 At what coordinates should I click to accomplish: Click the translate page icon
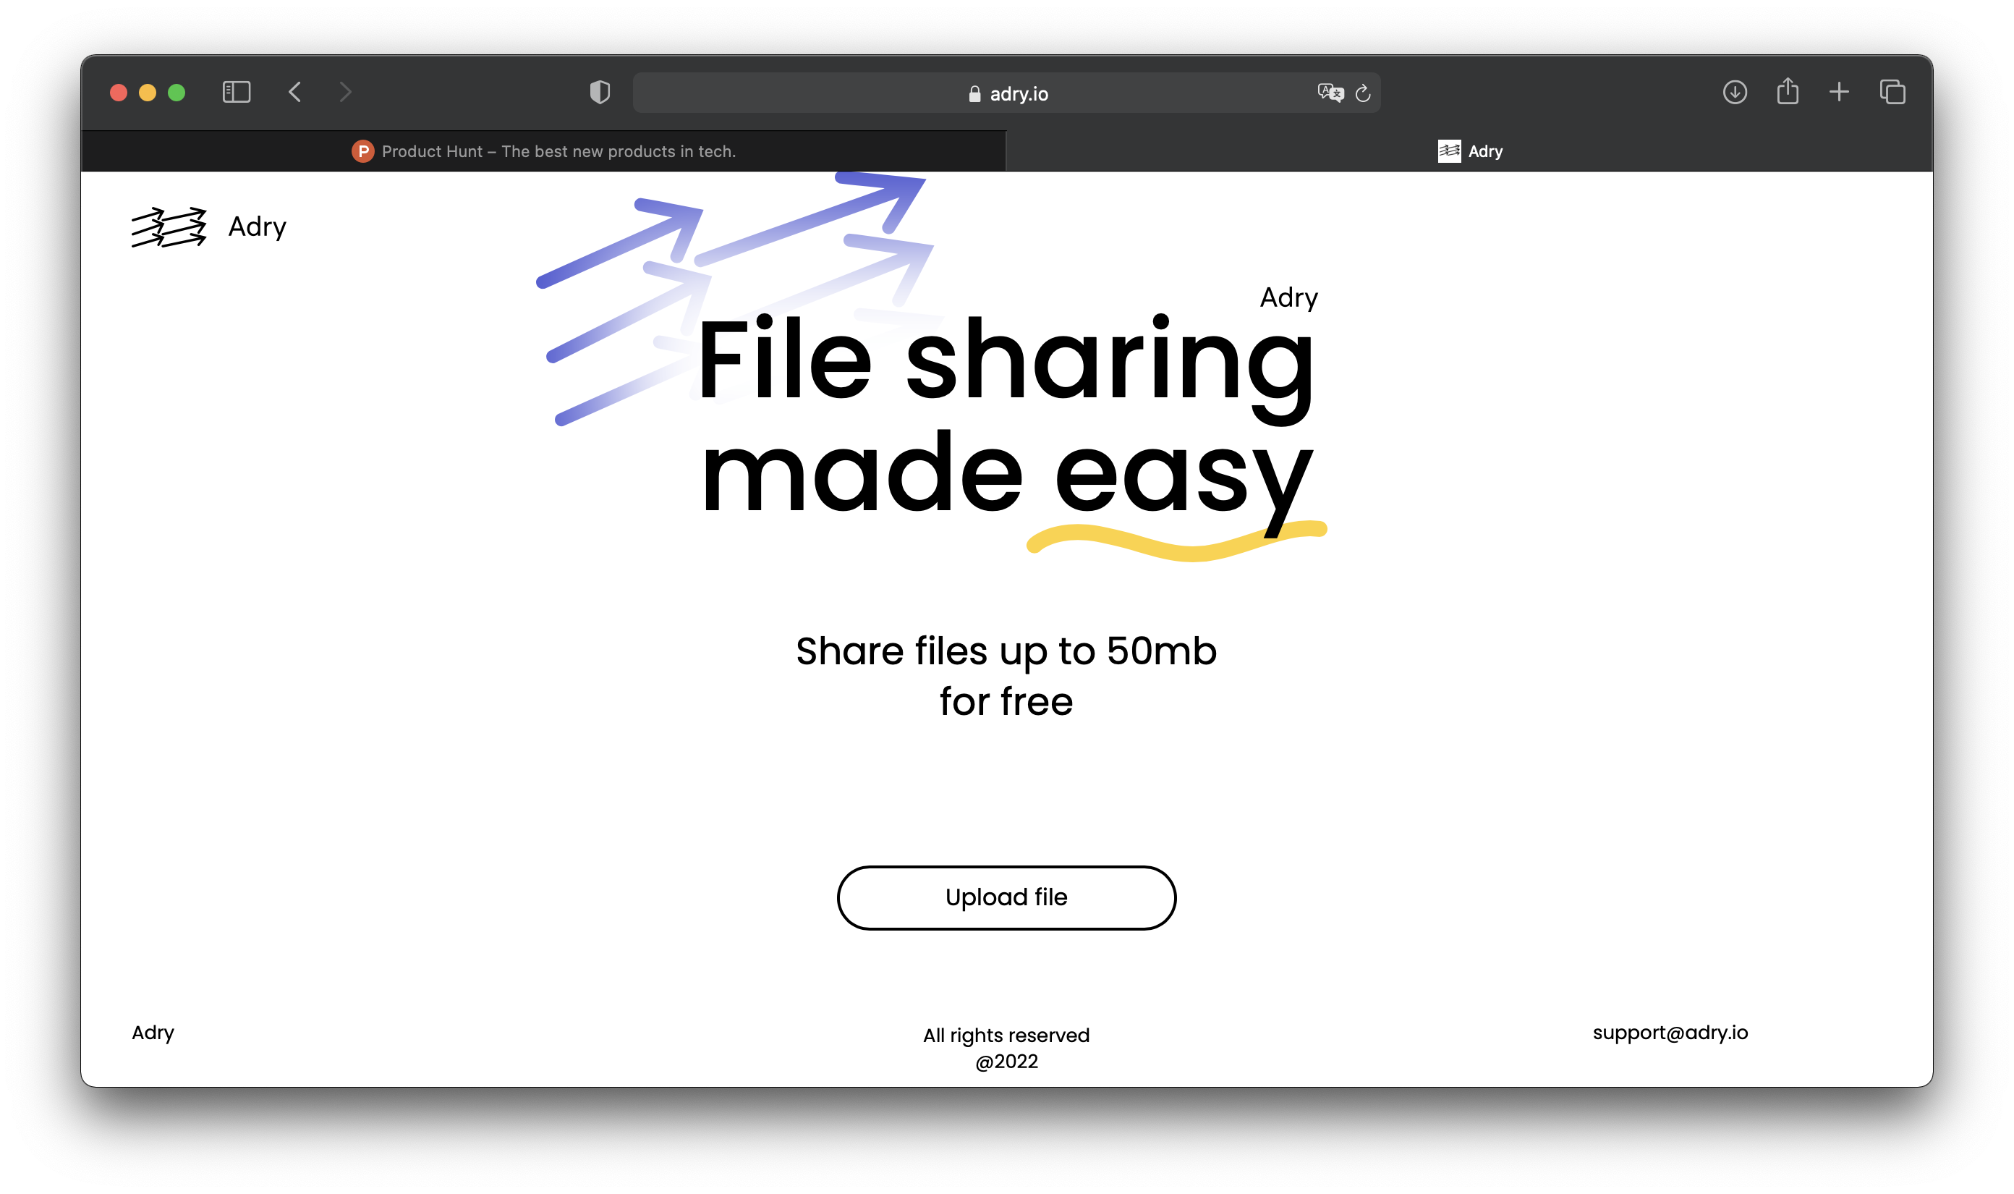pos(1330,93)
